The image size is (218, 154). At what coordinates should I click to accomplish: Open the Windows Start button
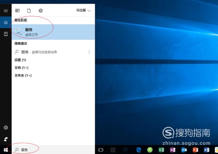pyautogui.click(x=6, y=150)
